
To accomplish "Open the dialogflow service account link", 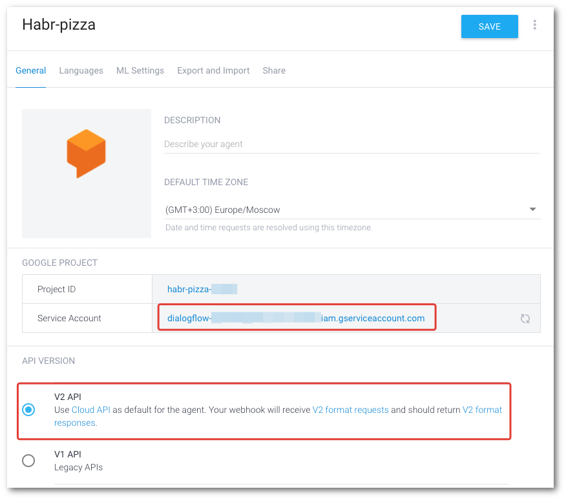I will point(295,318).
